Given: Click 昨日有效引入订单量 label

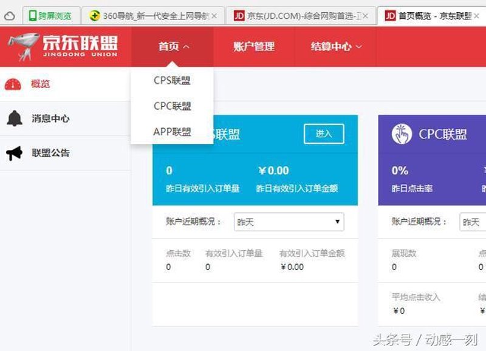Looking at the screenshot, I should tap(203, 188).
